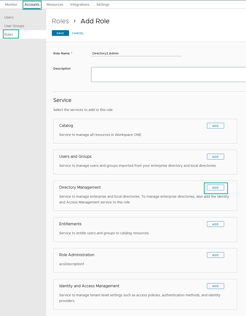Add the Role Administration service
Image resolution: width=246 pixels, height=316 pixels.
pyautogui.click(x=215, y=255)
